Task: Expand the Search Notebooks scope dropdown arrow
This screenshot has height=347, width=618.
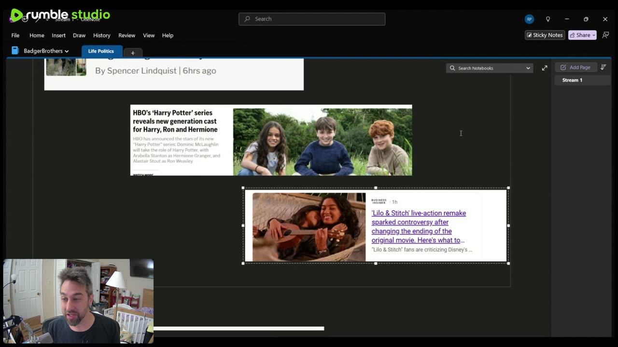Action: click(x=528, y=68)
